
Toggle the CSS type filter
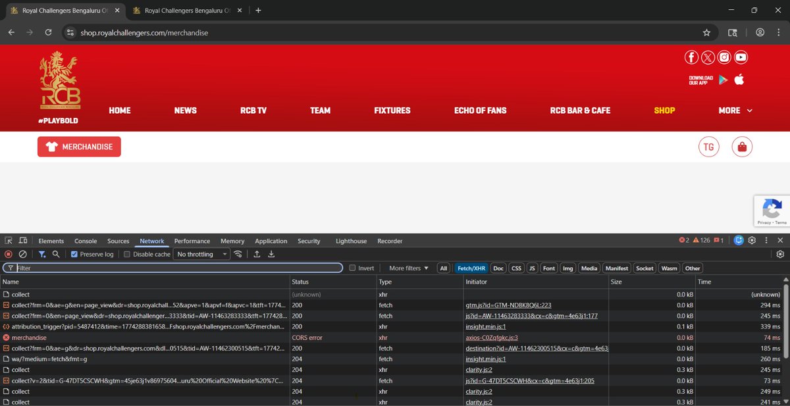(517, 268)
